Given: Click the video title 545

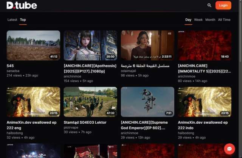Looking at the screenshot, I should click(x=10, y=66).
